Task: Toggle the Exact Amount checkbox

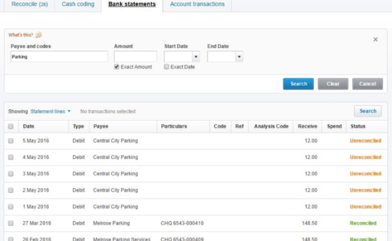Action: tap(116, 67)
